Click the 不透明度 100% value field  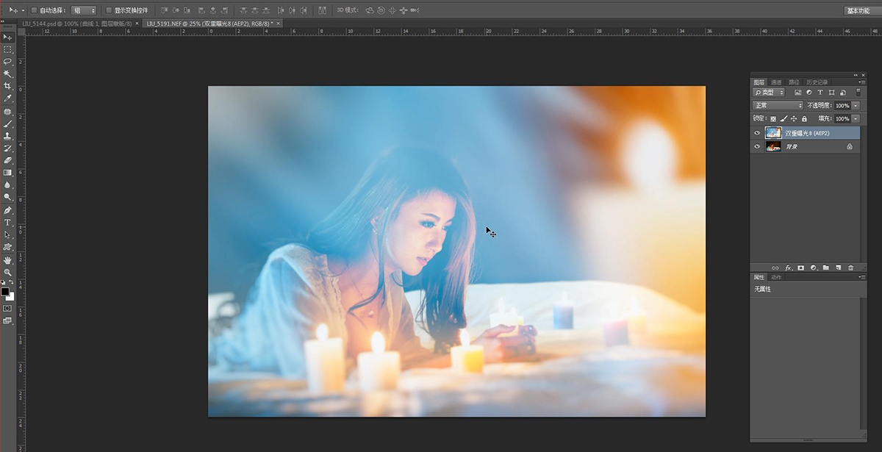click(842, 106)
